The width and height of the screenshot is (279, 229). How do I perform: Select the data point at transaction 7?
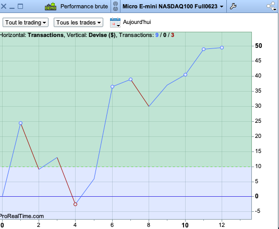tap(130, 79)
